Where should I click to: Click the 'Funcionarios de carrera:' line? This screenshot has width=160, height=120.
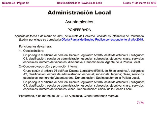[x=35, y=46]
